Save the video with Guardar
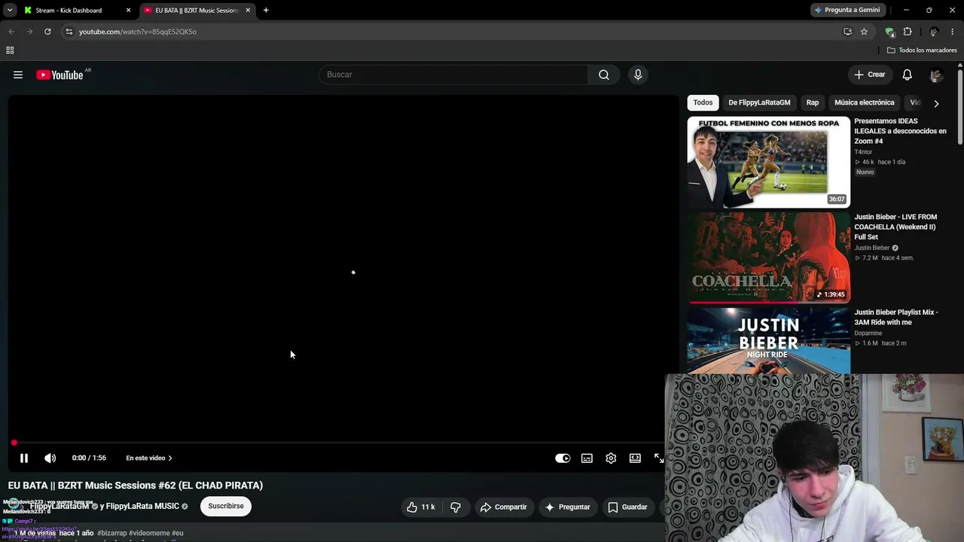The height and width of the screenshot is (542, 964). pos(628,507)
